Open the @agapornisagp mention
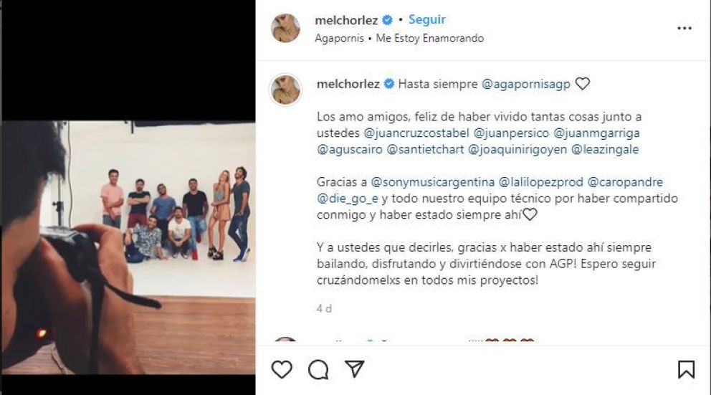 [x=525, y=85]
